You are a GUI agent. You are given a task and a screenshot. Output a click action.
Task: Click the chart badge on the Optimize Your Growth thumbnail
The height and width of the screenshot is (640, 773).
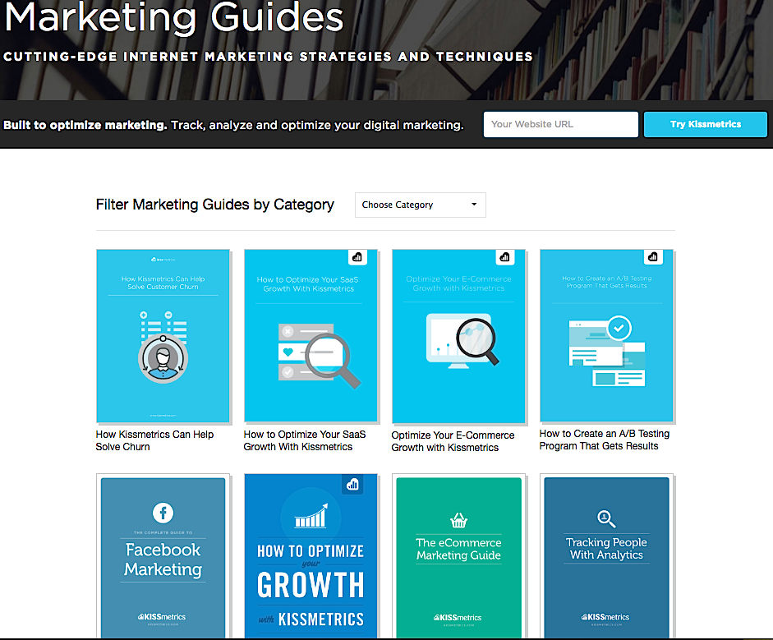[x=353, y=485]
